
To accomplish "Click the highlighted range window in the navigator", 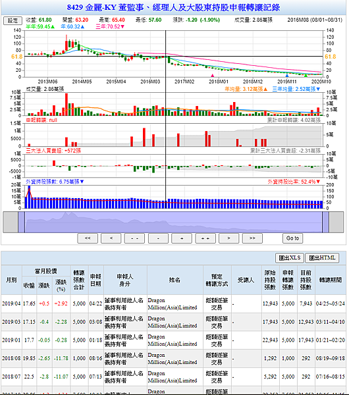I will [x=173, y=223].
